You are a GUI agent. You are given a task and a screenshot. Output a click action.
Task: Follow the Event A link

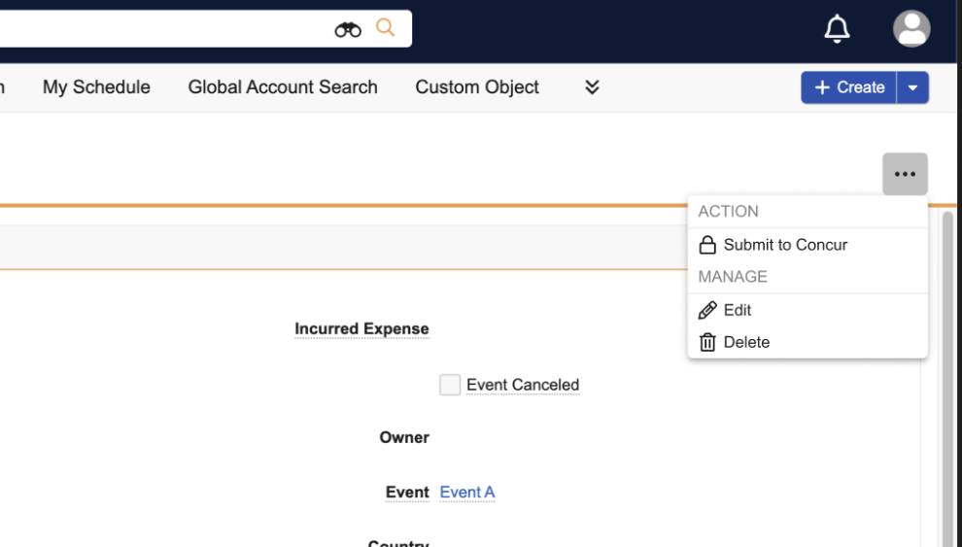[x=467, y=493]
